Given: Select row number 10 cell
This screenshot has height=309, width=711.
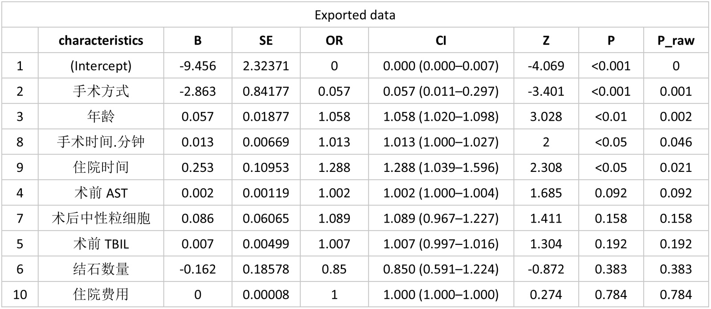Looking at the screenshot, I should [x=20, y=294].
